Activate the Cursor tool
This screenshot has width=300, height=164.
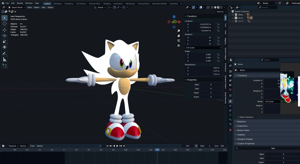[4, 23]
